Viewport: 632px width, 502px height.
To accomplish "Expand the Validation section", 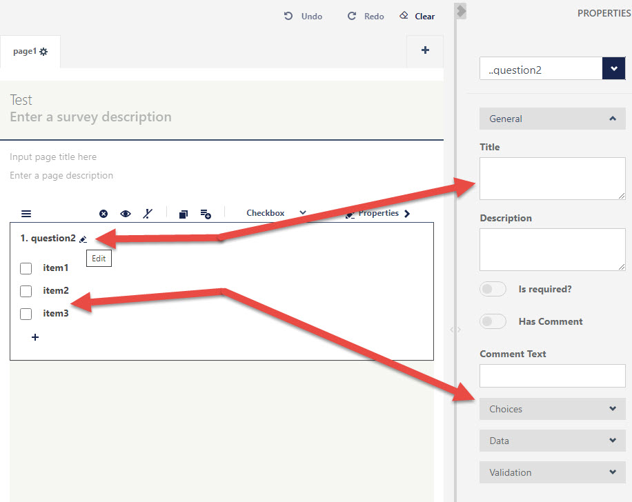I will [552, 472].
